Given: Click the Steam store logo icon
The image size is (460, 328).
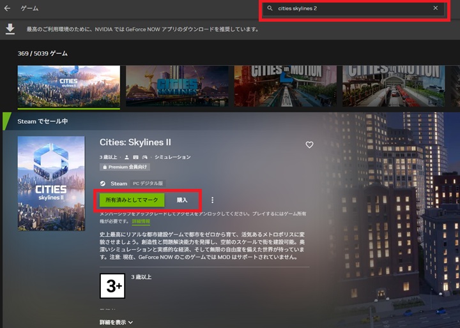Looking at the screenshot, I should click(x=103, y=183).
